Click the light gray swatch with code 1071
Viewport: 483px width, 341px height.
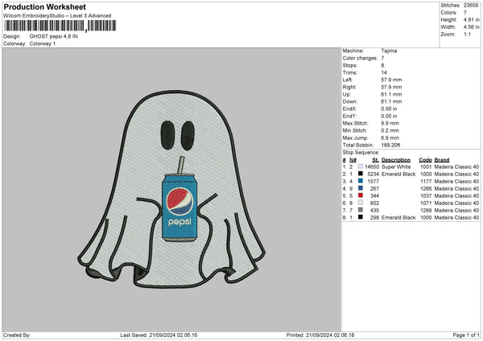(360, 202)
